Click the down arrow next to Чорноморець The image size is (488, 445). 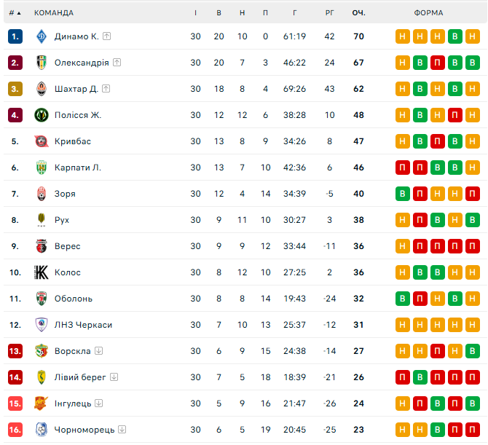point(122,430)
